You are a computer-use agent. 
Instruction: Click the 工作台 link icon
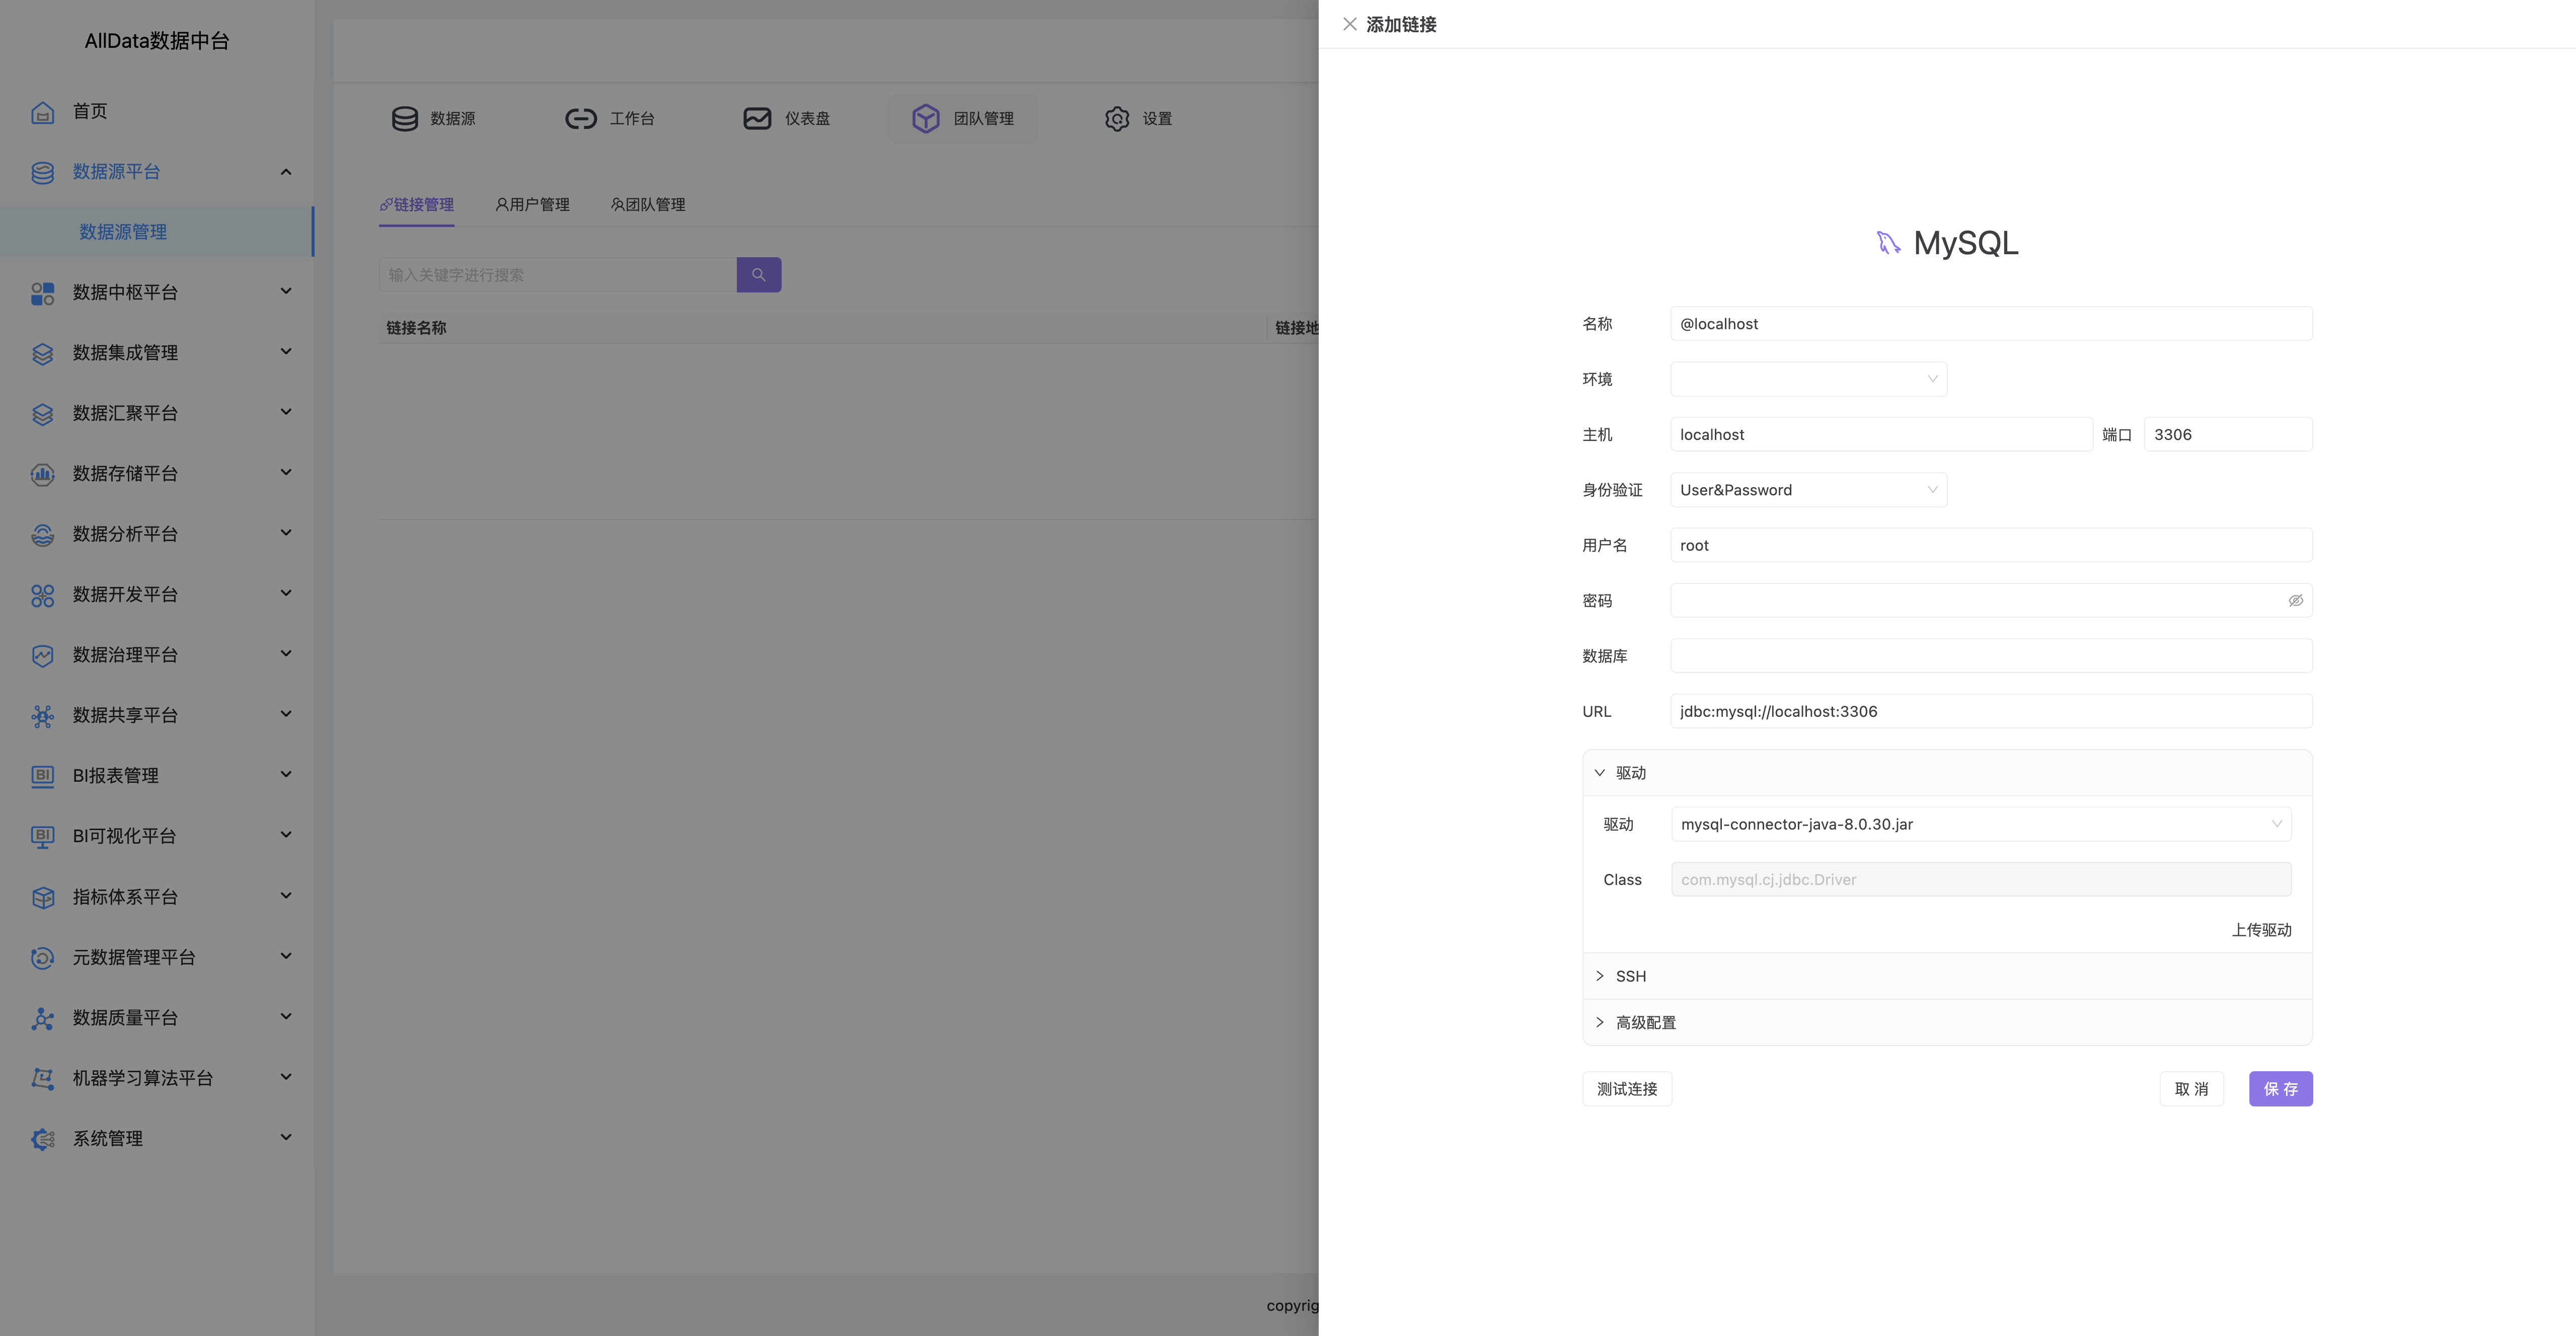[x=580, y=118]
